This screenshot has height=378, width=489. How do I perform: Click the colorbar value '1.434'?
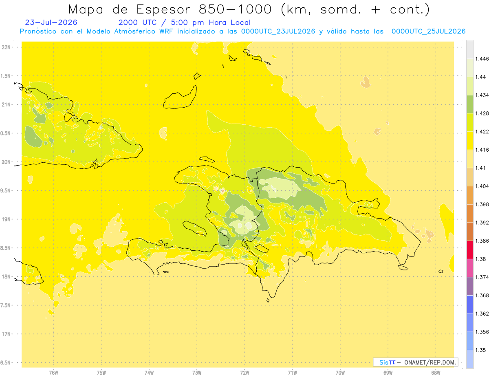[x=482, y=95]
